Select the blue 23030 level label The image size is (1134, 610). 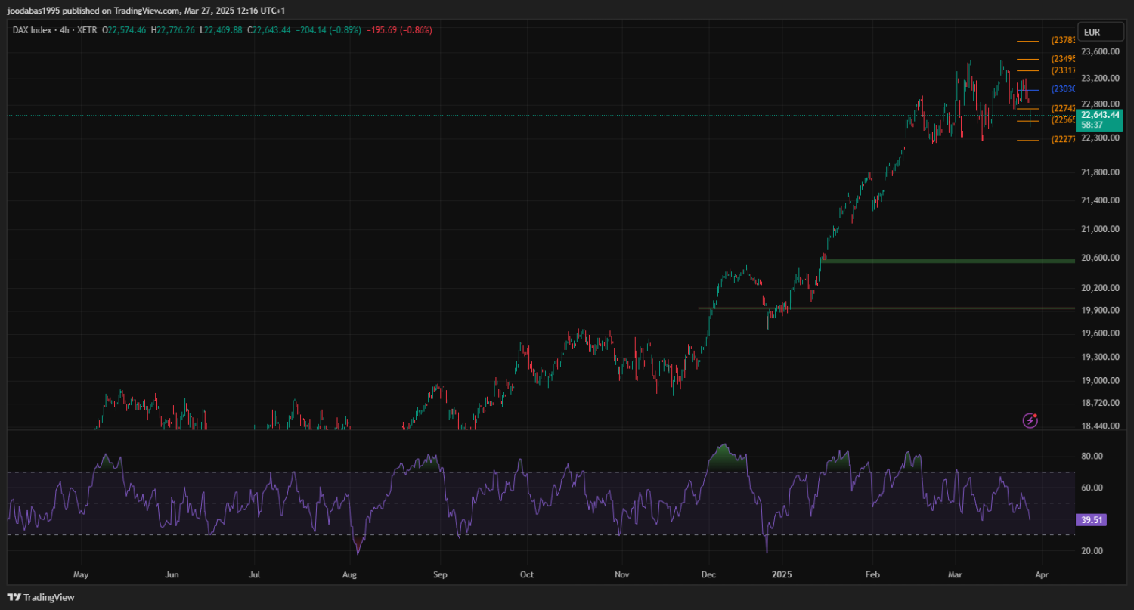[1062, 89]
